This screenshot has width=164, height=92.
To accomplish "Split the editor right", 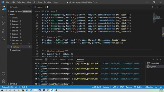I will point(157,7).
